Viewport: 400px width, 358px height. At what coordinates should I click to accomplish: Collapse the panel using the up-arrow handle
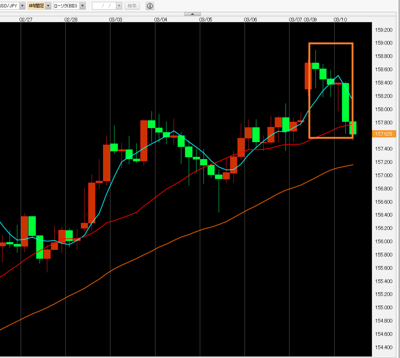(x=192, y=14)
